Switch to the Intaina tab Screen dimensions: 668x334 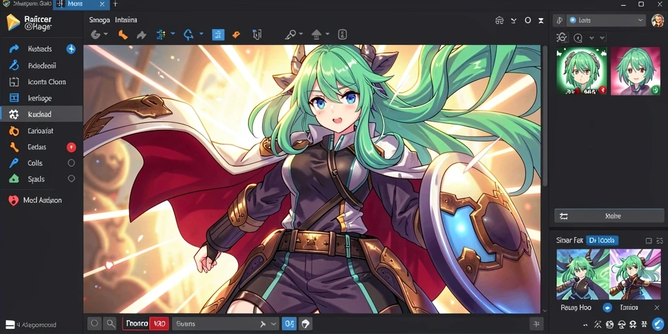[x=126, y=20]
